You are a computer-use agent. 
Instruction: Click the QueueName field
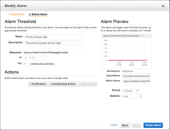136,76
